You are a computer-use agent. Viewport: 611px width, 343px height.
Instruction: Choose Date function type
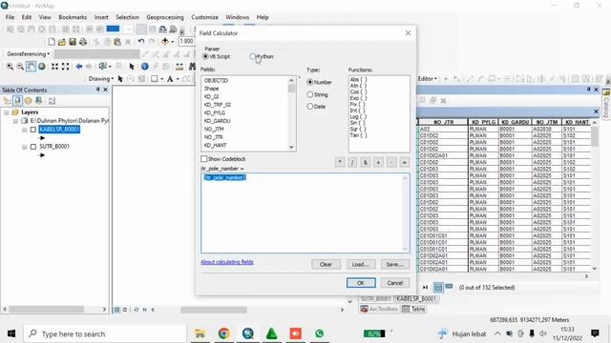(x=316, y=106)
